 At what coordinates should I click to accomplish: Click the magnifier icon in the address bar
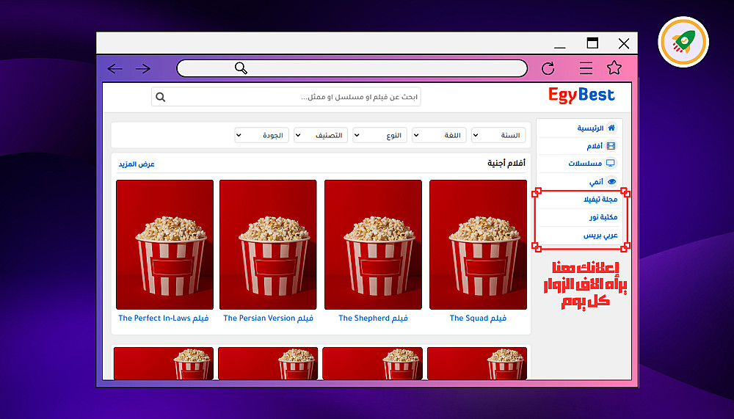241,68
